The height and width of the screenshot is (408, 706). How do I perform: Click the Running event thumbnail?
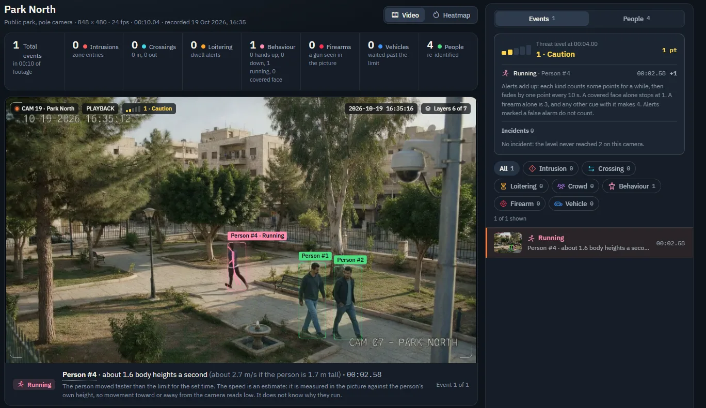pos(508,243)
